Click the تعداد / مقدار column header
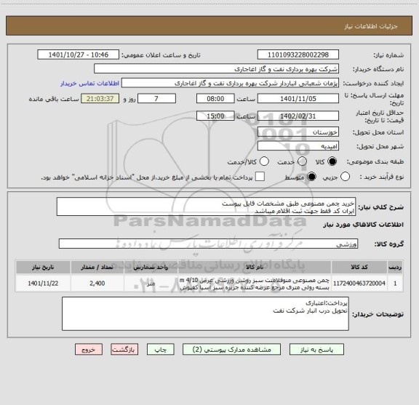Image resolution: width=419 pixels, height=405 pixels. pos(97,267)
